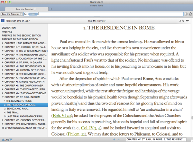Add a new tab with plus

(51, 9)
